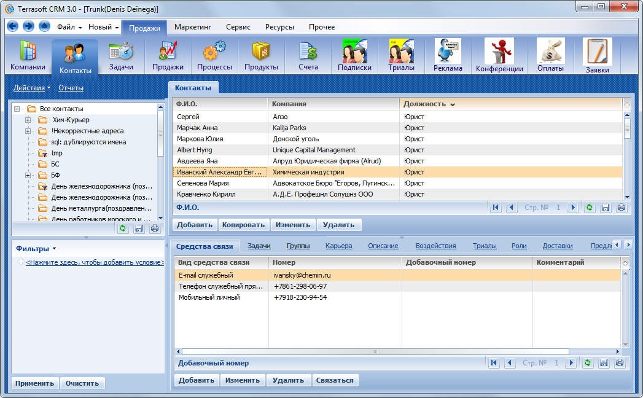Select the sql: дублируются имена folder
This screenshot has height=398, width=643.
[88, 142]
